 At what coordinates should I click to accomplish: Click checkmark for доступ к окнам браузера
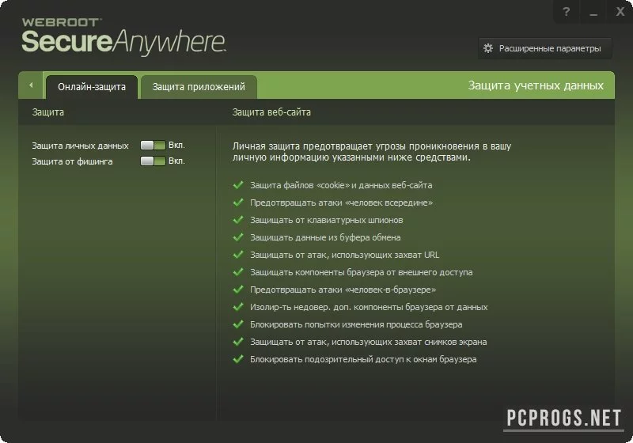[238, 358]
